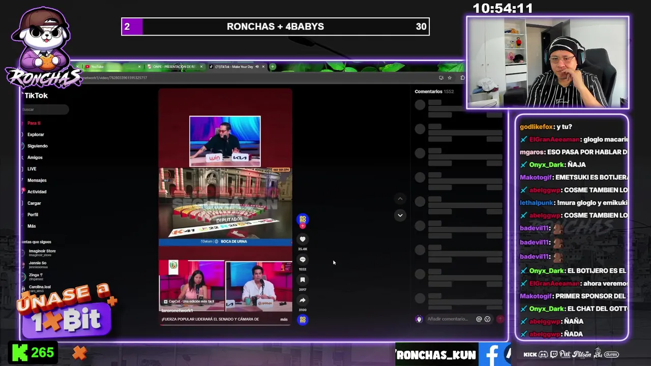Bookmark this page with the star icon
This screenshot has height=366, width=651.
point(450,78)
